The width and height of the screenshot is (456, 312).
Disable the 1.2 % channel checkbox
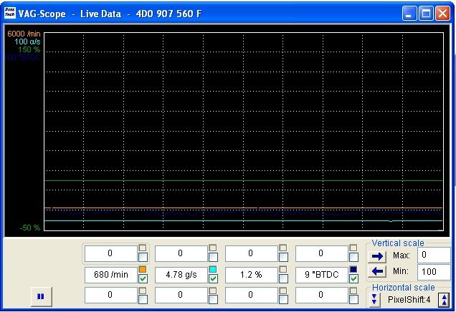(284, 278)
